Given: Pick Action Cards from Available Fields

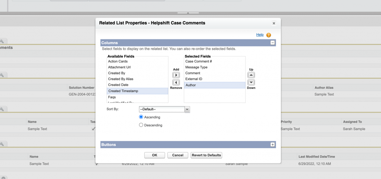Looking at the screenshot, I should [118, 61].
